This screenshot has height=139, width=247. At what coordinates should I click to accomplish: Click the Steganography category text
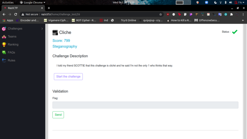point(65,46)
